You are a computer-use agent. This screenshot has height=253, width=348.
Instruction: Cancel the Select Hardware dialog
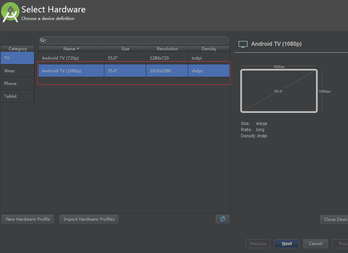coord(315,244)
